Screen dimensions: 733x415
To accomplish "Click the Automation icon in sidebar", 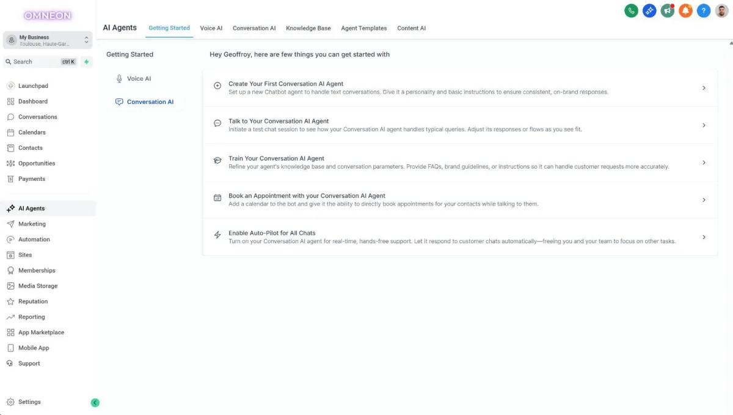I will click(10, 240).
